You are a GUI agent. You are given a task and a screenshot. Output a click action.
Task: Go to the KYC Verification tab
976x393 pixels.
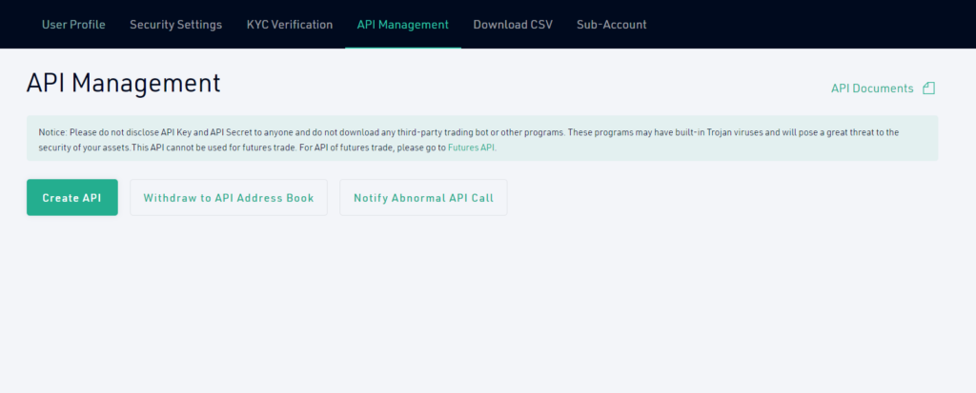pos(290,25)
